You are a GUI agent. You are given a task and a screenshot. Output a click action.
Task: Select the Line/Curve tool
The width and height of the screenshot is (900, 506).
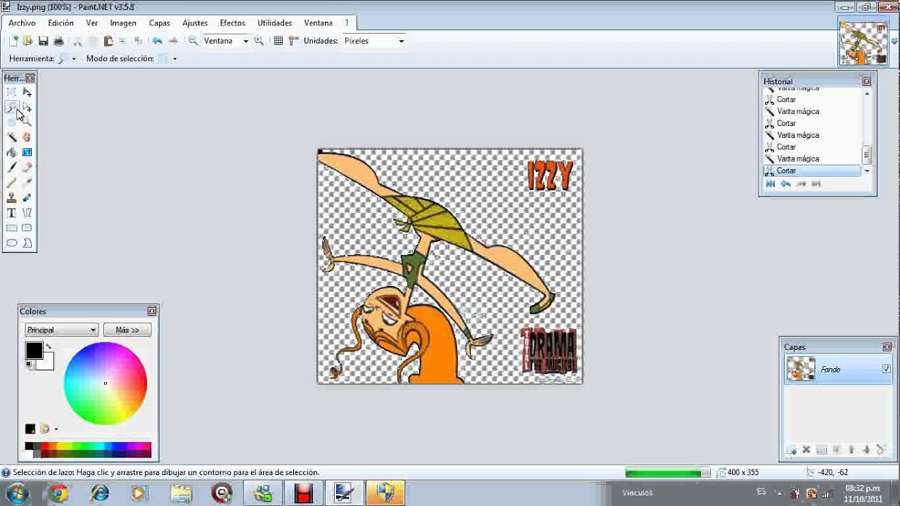coord(27,213)
